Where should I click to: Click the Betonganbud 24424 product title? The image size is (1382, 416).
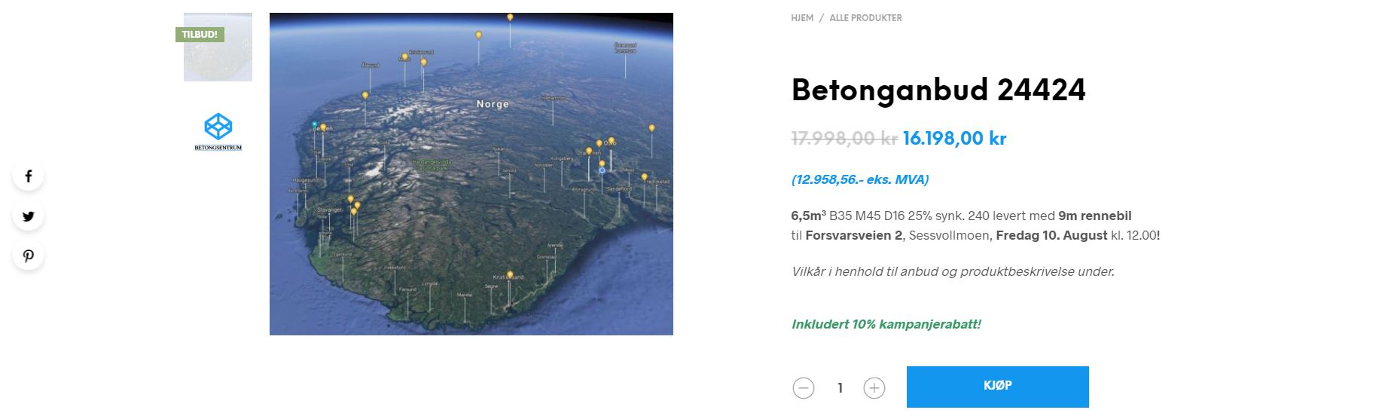click(x=938, y=90)
